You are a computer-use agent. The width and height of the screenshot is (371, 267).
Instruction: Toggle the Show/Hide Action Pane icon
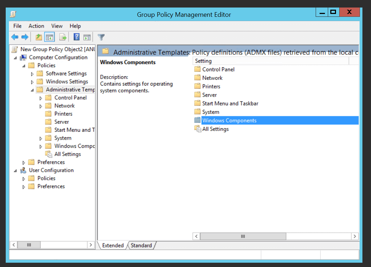(x=87, y=37)
